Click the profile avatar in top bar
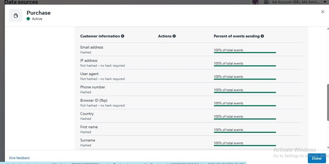This screenshot has width=329, height=164. click(x=255, y=2)
